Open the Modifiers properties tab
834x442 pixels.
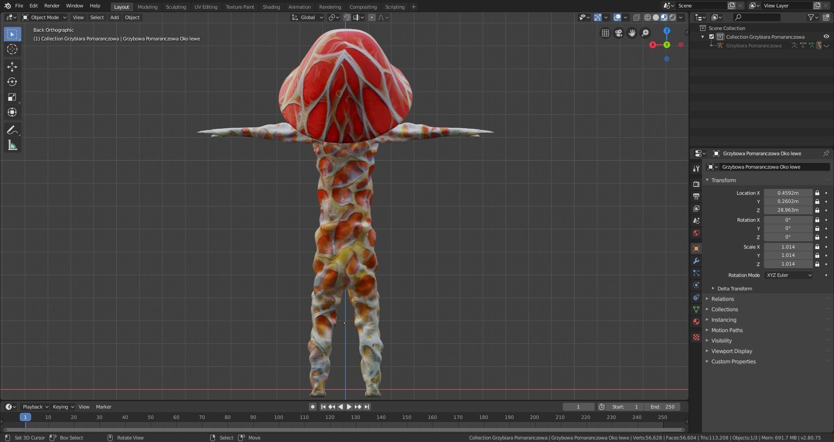(696, 261)
